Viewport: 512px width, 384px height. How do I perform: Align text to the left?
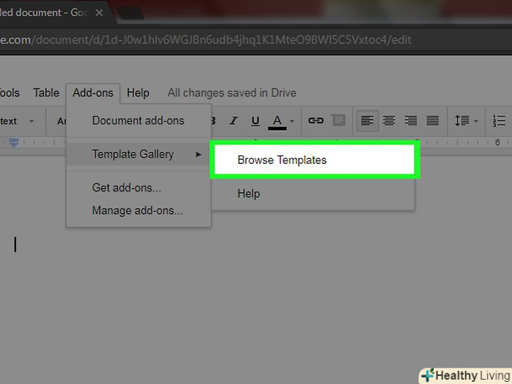coord(367,121)
